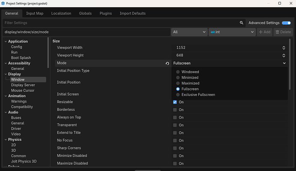Click the Viewport Width stepper arrows
Image resolution: width=296 pixels, height=171 pixels.
284,48
